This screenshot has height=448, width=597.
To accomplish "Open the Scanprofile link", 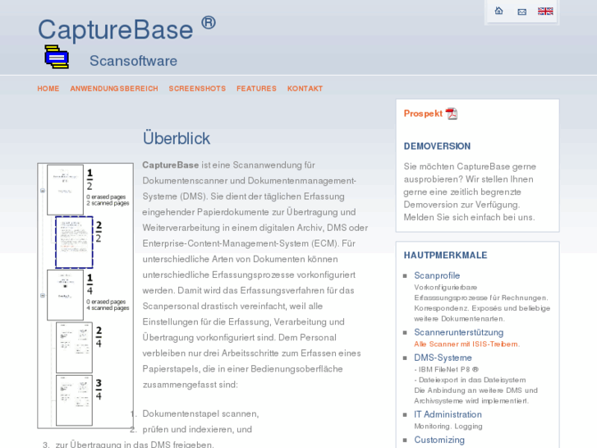I will click(437, 275).
